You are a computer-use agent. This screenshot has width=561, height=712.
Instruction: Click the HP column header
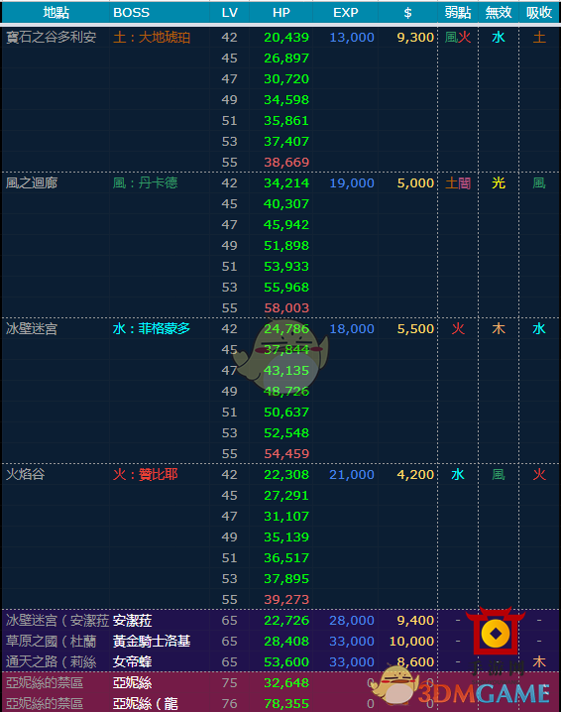pyautogui.click(x=281, y=13)
